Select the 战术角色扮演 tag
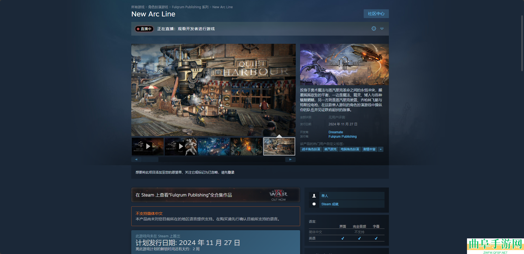Viewport: 524px width, 254px height. (311, 149)
